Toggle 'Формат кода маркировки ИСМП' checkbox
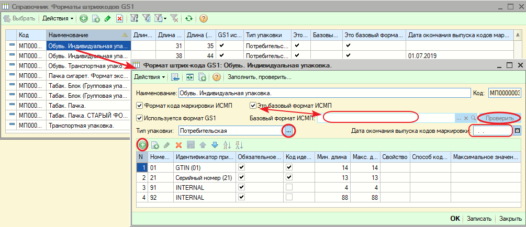Image resolution: width=526 pixels, height=227 pixels. pos(139,105)
